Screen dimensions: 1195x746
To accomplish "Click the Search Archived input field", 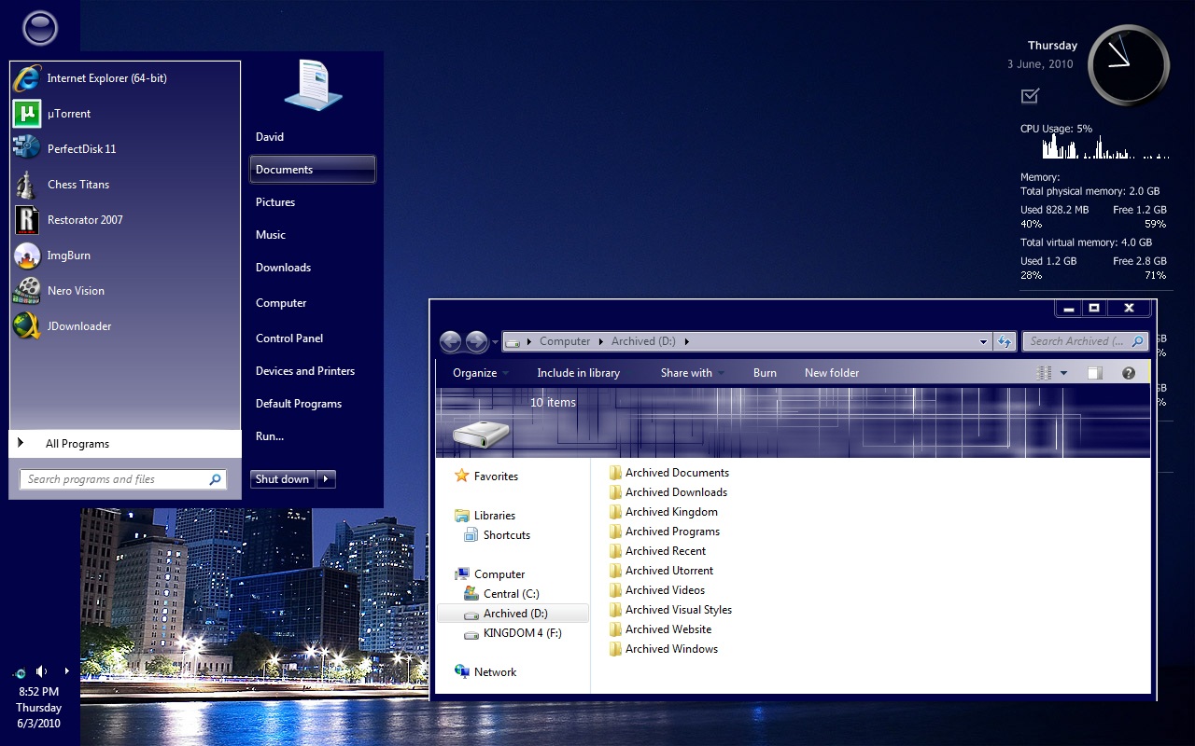I will click(x=1086, y=341).
